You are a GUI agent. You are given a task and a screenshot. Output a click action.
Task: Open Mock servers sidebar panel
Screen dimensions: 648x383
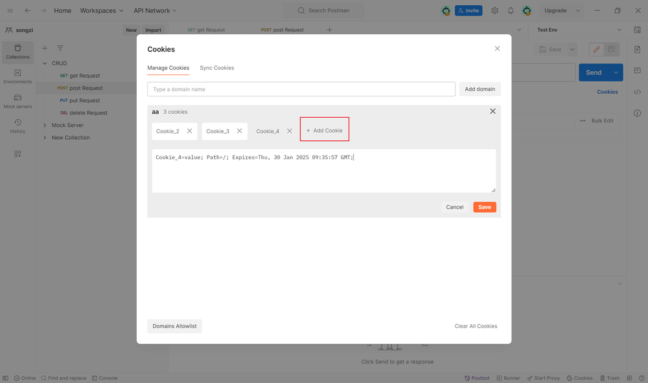pyautogui.click(x=17, y=101)
